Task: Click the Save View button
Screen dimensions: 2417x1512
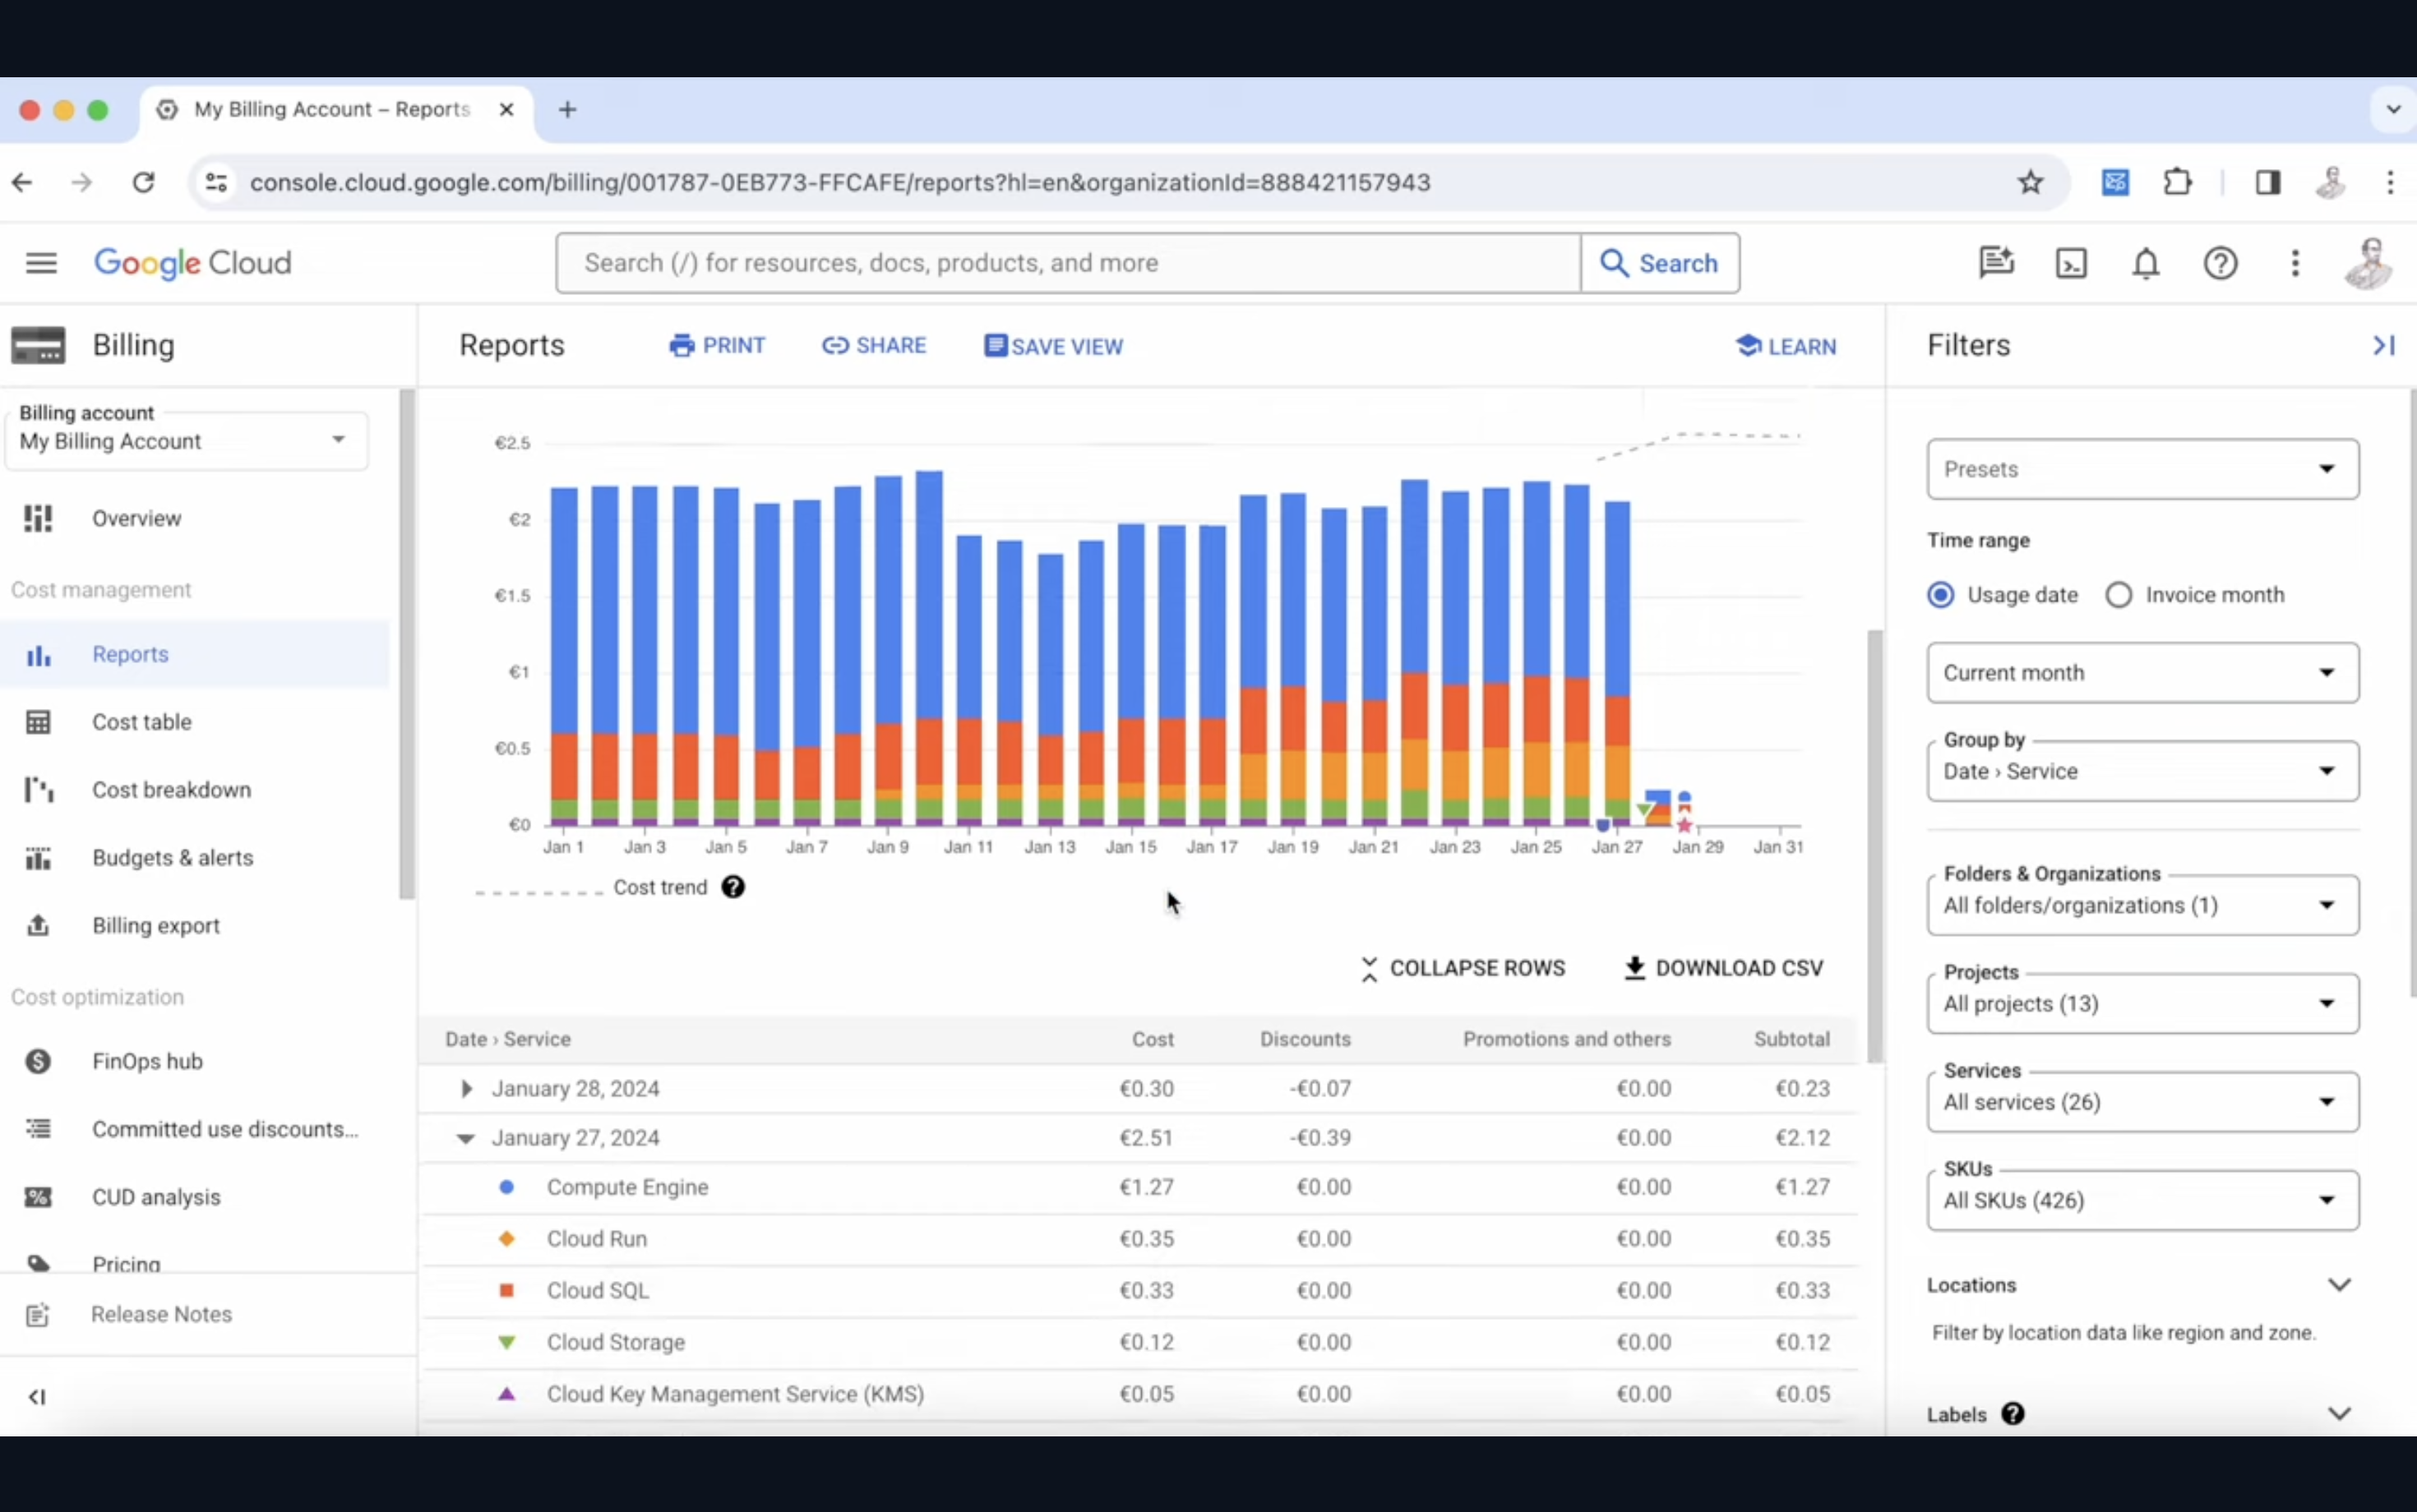Action: [1052, 345]
